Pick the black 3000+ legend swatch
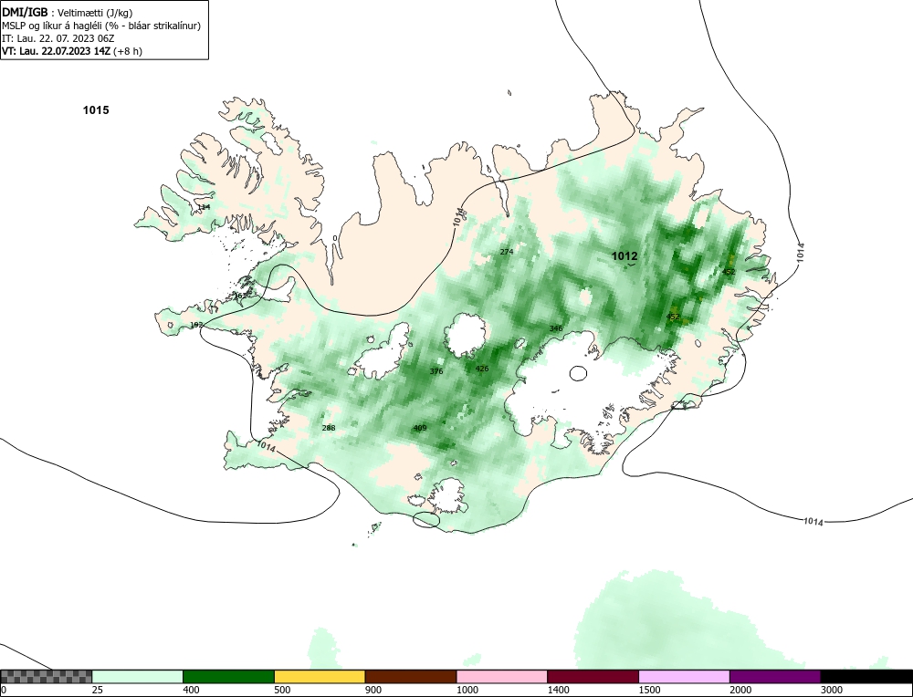The width and height of the screenshot is (913, 697). (866, 676)
